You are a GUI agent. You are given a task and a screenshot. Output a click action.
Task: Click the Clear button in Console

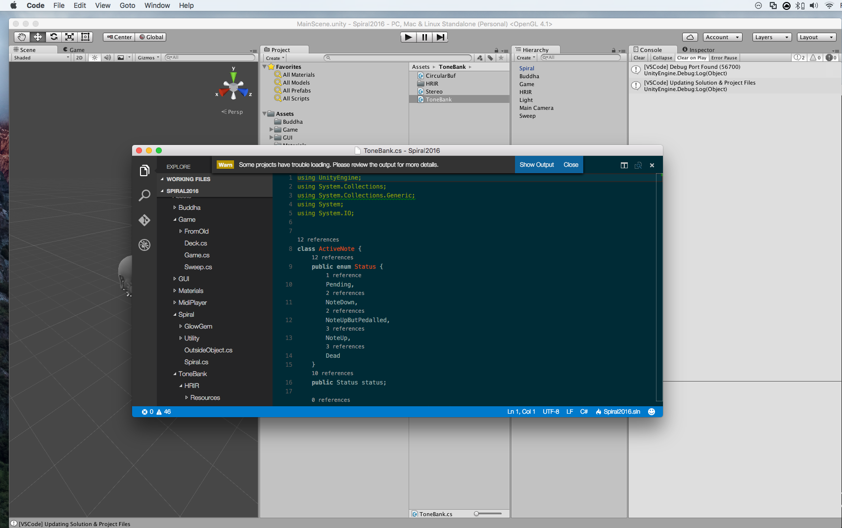tap(639, 58)
